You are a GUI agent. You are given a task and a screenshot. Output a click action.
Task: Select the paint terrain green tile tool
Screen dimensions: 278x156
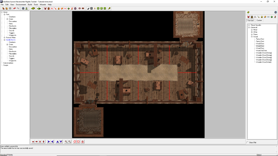coord(33,8)
